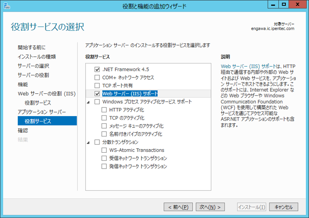Enable メッセージ キューのアクティブ化 checkbox
The width and height of the screenshot is (309, 218).
[104, 126]
